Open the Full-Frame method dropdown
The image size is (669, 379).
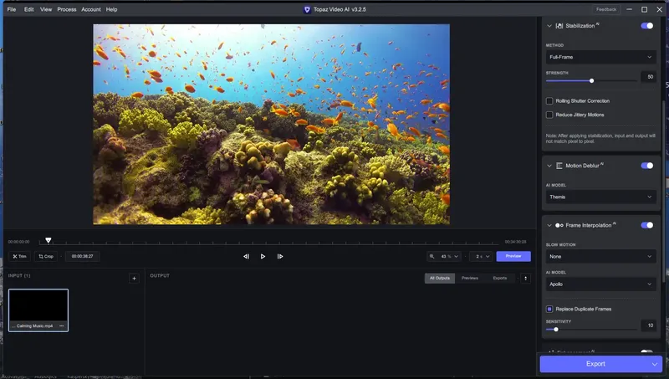600,57
